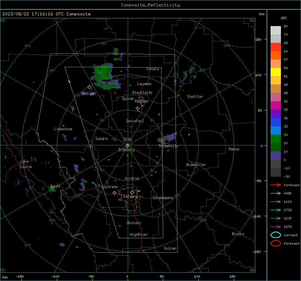The image size is (301, 281).
Task: Click the cyan 'current' ellipse in the legend
Action: point(276,235)
